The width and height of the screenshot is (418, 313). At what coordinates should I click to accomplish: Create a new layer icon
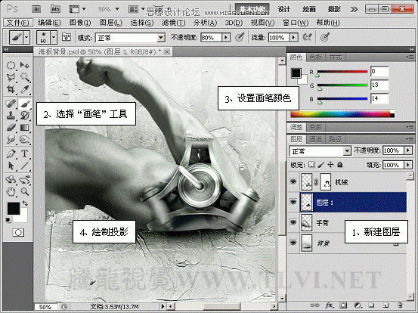[385, 305]
